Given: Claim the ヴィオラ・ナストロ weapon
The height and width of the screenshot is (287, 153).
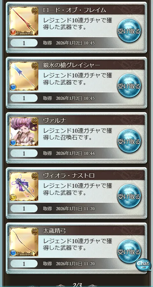Looking at the screenshot, I should [129, 196].
